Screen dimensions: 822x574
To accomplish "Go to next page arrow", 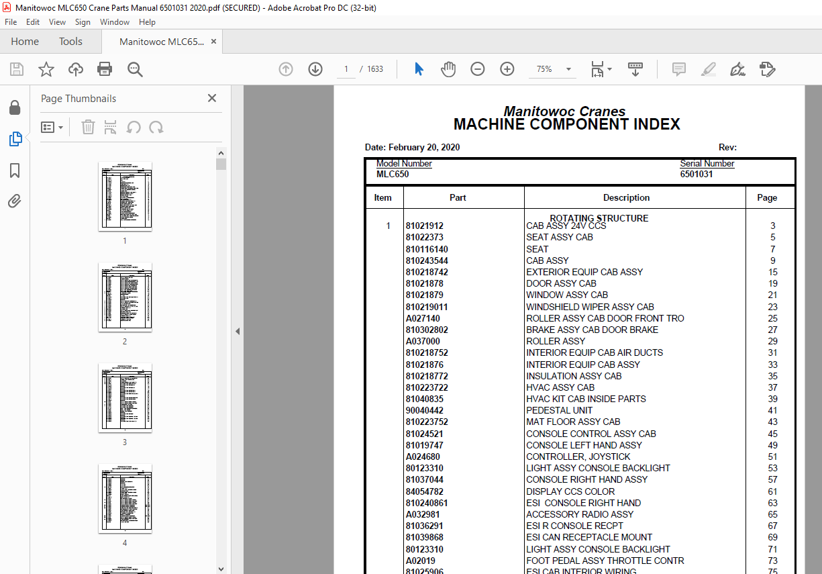I will pyautogui.click(x=315, y=69).
